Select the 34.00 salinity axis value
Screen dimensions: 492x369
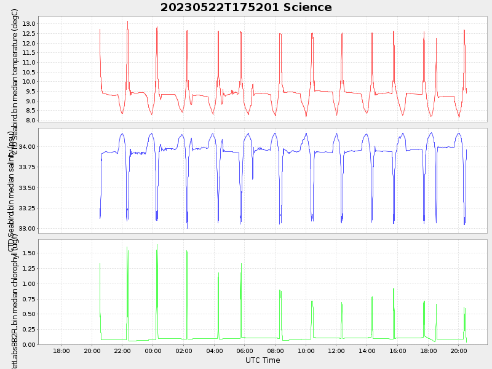(26, 147)
